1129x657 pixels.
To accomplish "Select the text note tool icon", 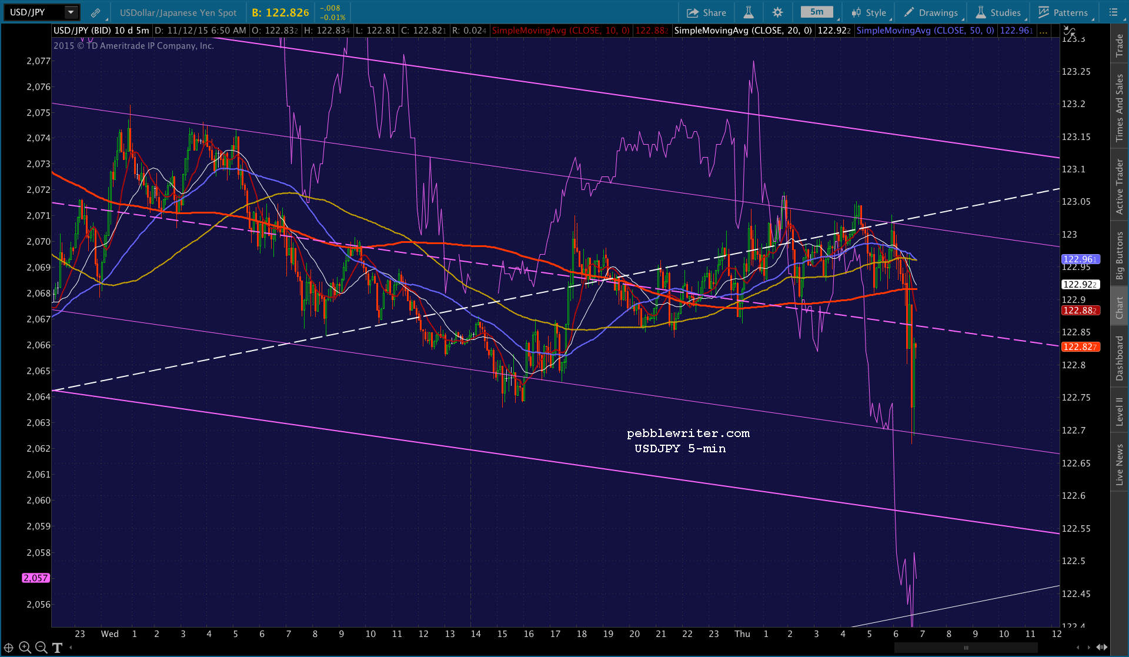I will [57, 648].
